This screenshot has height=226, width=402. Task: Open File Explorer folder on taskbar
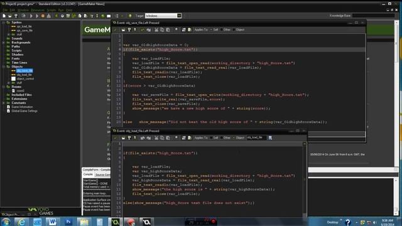pyautogui.click(x=84, y=222)
